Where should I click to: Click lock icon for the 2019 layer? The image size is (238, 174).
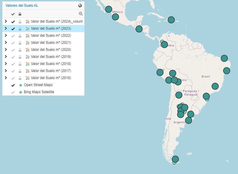(x=20, y=57)
